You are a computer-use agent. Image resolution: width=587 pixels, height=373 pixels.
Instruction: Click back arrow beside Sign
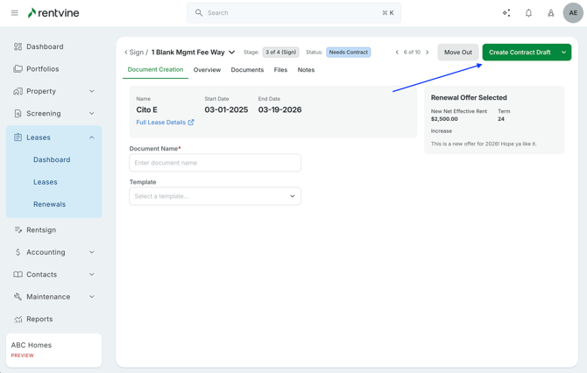pos(126,53)
